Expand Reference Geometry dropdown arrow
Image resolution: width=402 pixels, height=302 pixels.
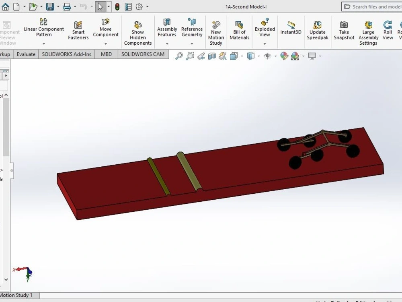click(192, 44)
